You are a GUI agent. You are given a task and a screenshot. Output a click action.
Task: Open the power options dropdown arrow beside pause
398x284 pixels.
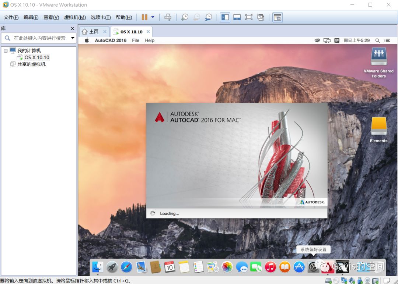pos(153,17)
